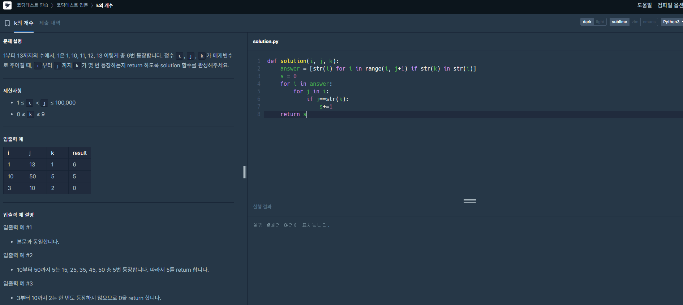Click the vertical panel splitter handle

pyautogui.click(x=245, y=172)
